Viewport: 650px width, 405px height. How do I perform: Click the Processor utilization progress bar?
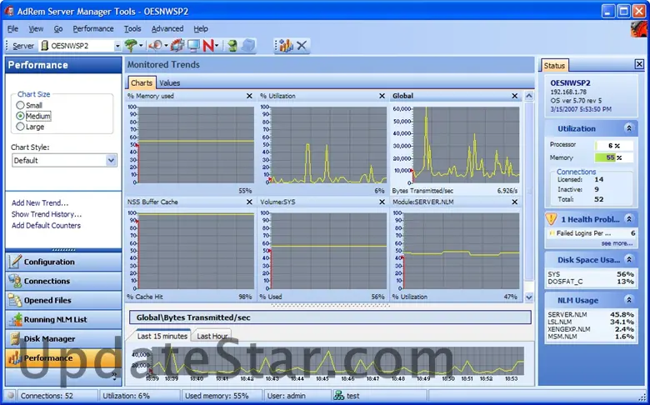pos(614,146)
